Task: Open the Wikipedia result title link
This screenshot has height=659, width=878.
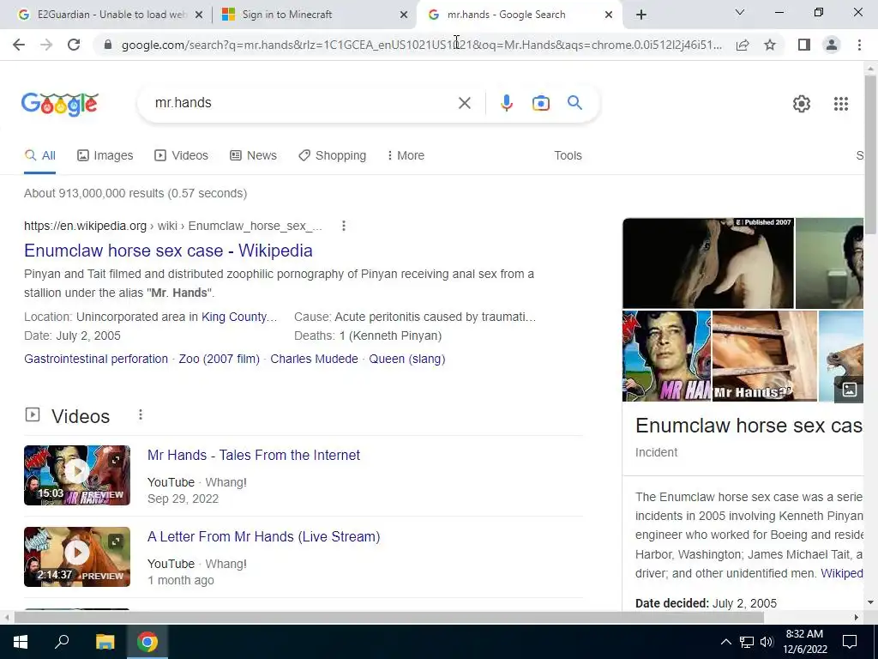Action: [168, 251]
